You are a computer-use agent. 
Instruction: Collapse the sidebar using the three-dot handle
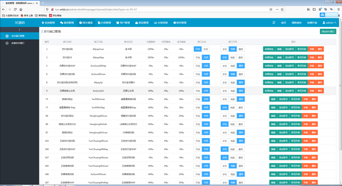[x=19, y=30]
